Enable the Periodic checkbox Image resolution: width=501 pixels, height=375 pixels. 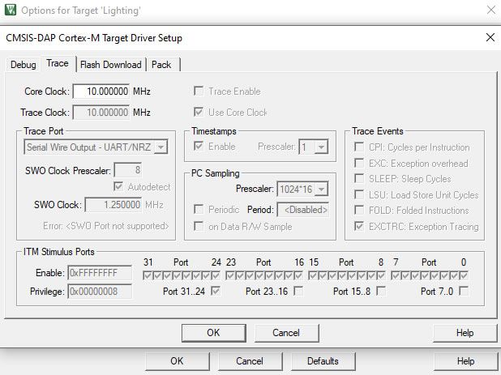[x=199, y=209]
